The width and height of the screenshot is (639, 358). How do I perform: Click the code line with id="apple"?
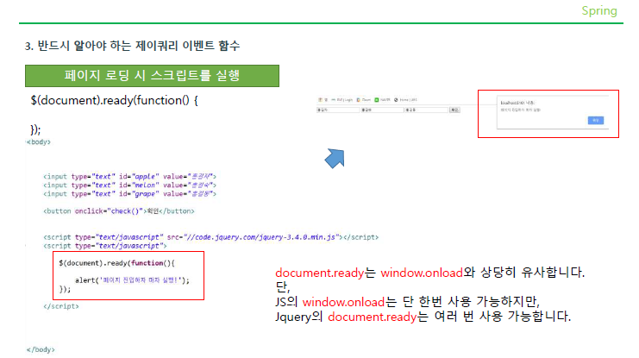click(129, 177)
